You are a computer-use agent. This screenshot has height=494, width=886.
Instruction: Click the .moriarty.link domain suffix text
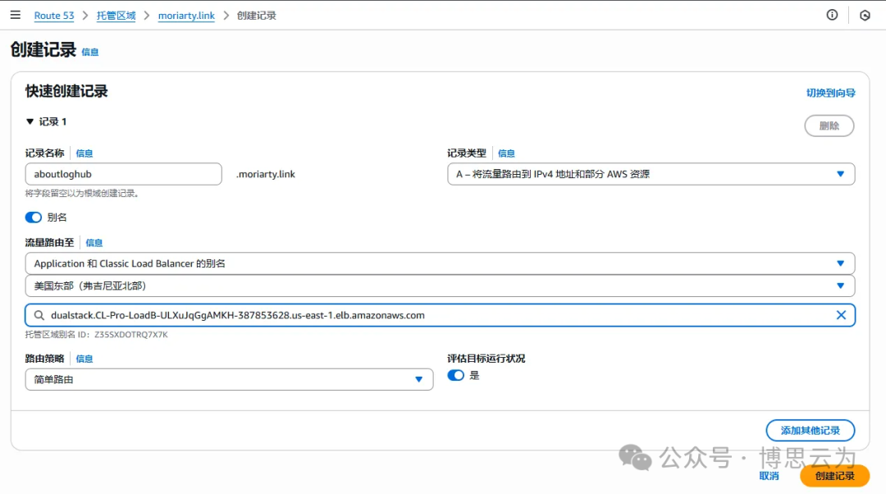[x=266, y=174]
